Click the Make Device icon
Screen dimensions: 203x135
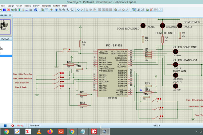point(120,10)
